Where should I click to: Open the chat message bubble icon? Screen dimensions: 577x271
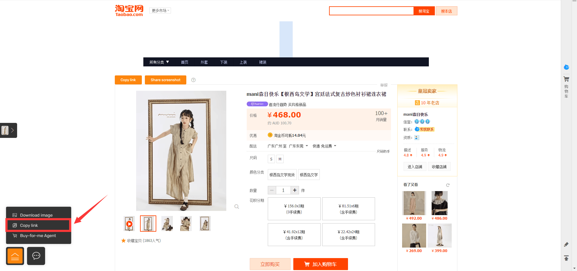36,256
